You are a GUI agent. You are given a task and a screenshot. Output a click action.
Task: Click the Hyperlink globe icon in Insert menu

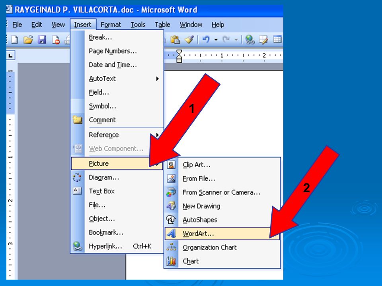77,246
